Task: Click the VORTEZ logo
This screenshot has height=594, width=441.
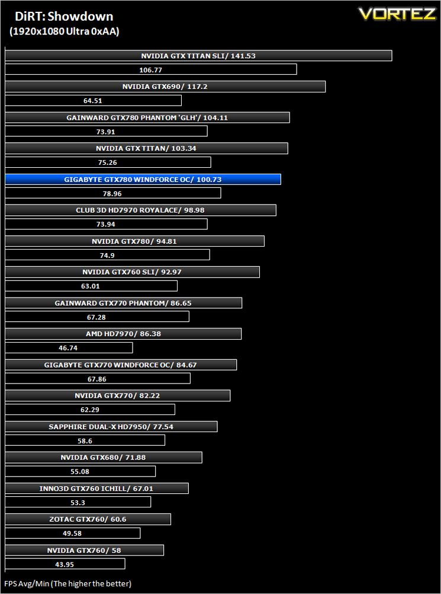Action: coord(397,14)
